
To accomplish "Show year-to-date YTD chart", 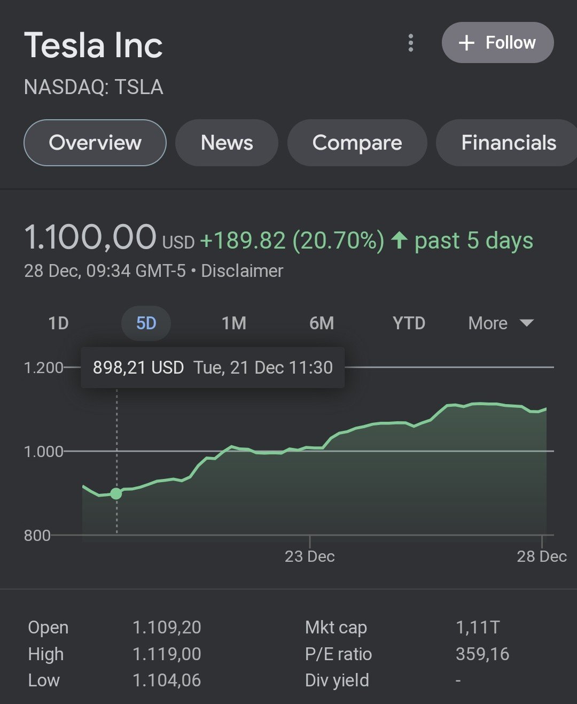I will tap(409, 323).
